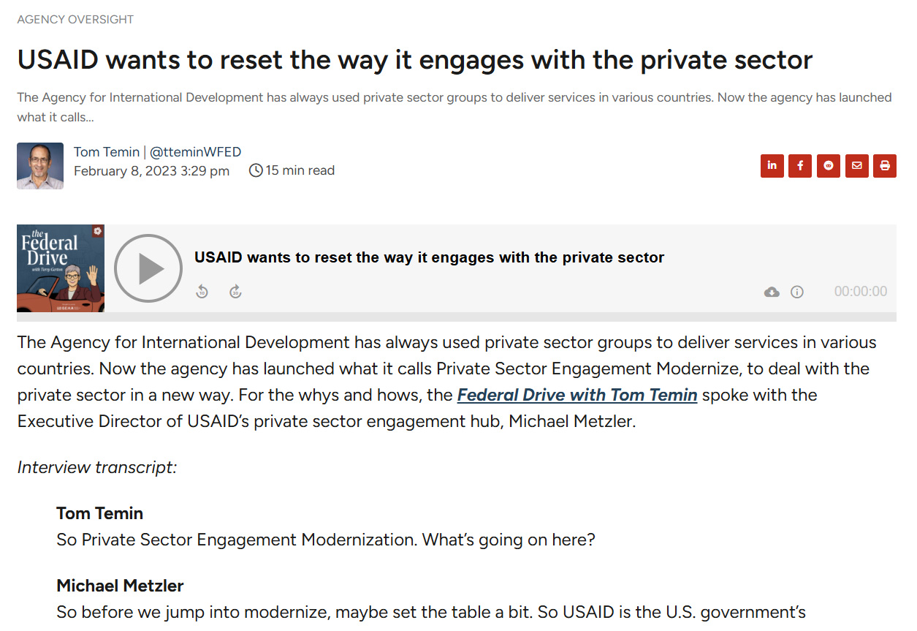Email this article via envelope icon
Screen dimensions: 917x631
point(857,166)
